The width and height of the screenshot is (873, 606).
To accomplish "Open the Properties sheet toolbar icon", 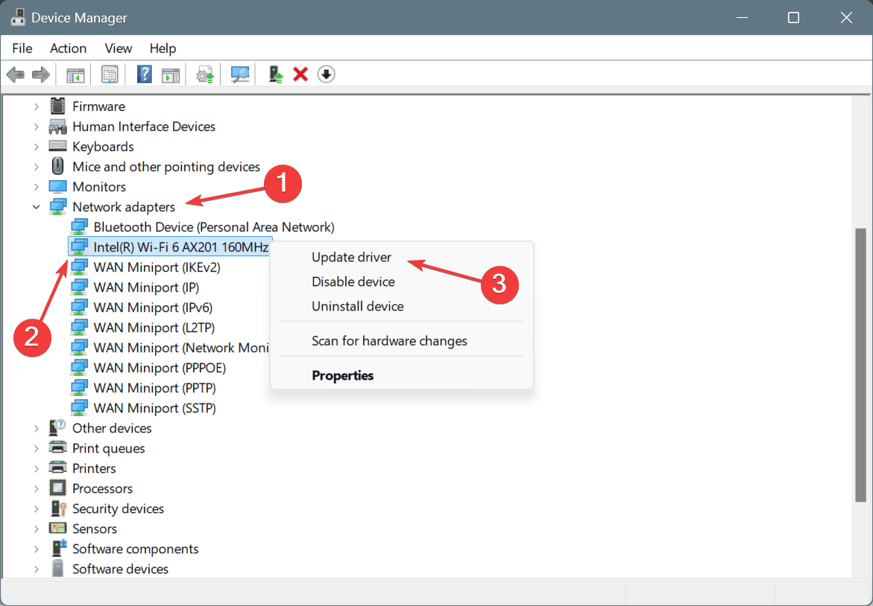I will (x=110, y=74).
